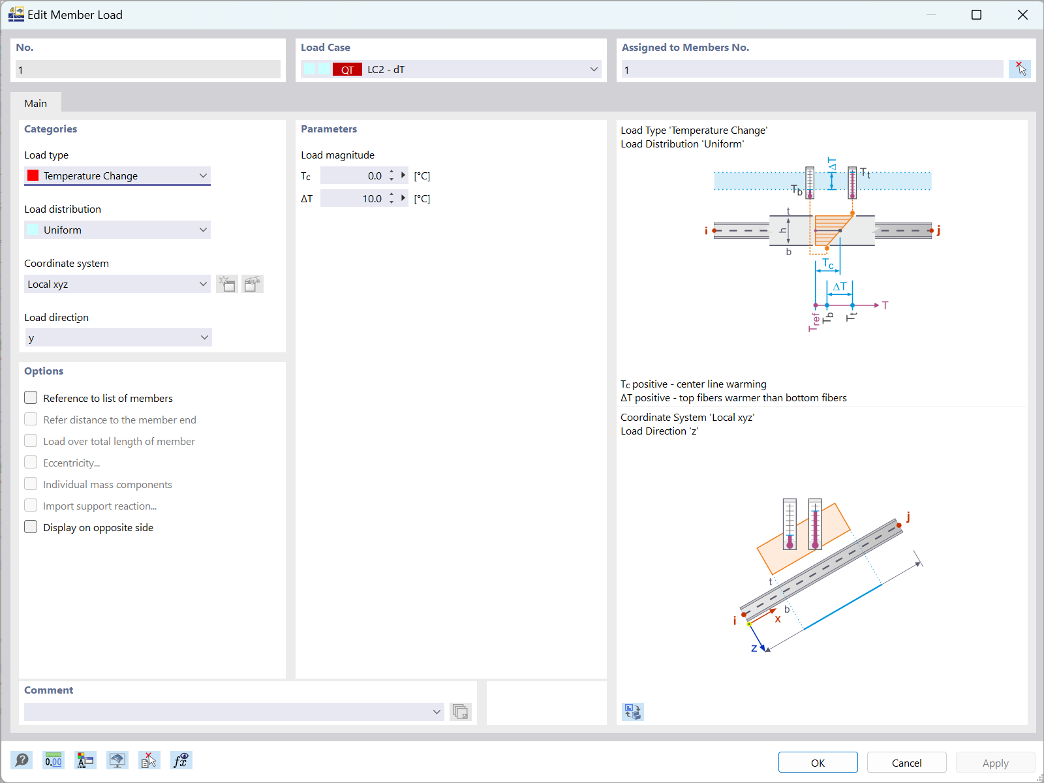Enable Reference to list of members
Viewport: 1044px width, 783px height.
(31, 397)
